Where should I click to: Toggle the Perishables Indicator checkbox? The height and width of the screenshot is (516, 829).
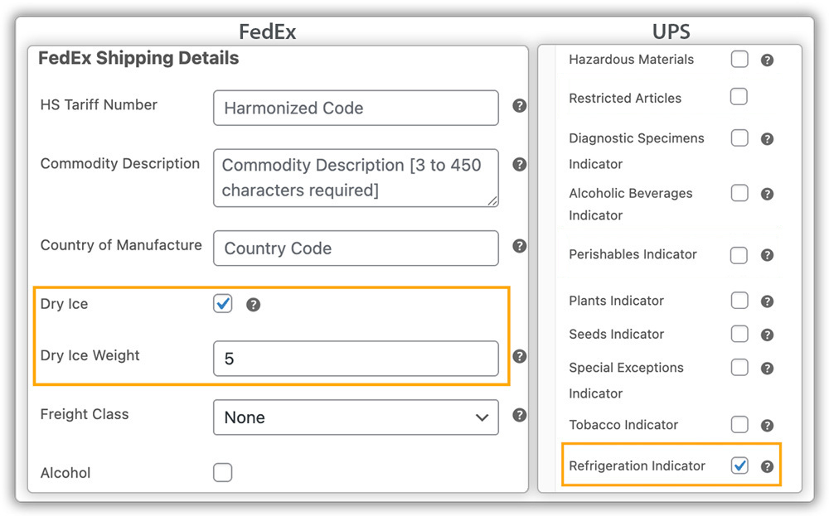pyautogui.click(x=739, y=255)
